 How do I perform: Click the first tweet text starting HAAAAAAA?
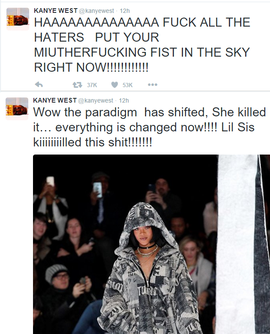(142, 45)
